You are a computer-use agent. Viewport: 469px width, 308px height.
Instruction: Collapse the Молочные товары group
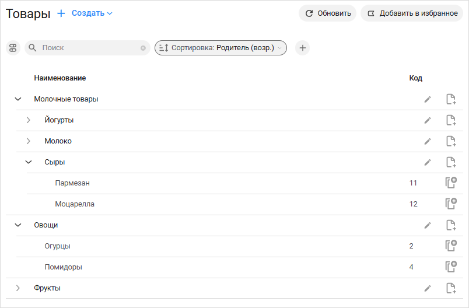[x=18, y=99]
